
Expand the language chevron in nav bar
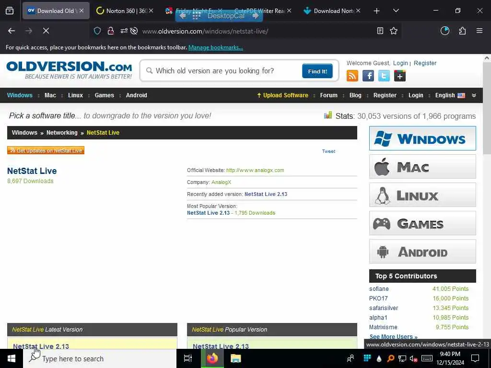(x=474, y=95)
